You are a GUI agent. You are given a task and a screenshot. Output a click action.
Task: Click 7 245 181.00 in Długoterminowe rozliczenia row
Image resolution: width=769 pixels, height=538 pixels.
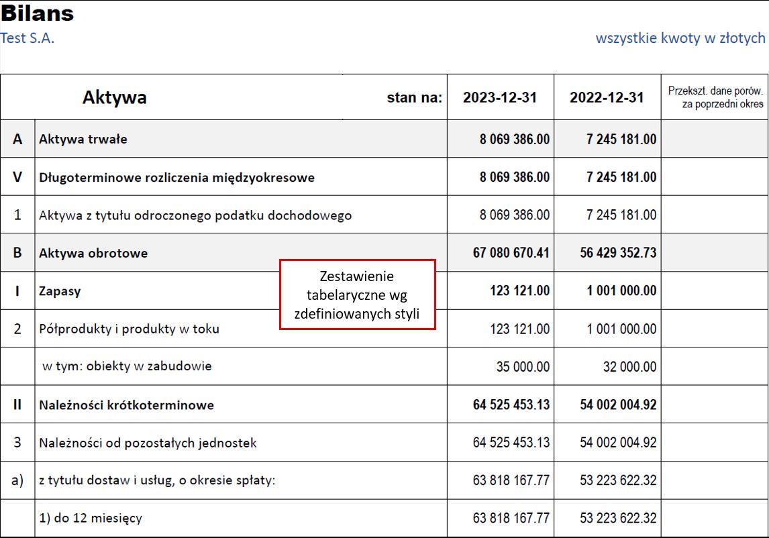coord(621,177)
